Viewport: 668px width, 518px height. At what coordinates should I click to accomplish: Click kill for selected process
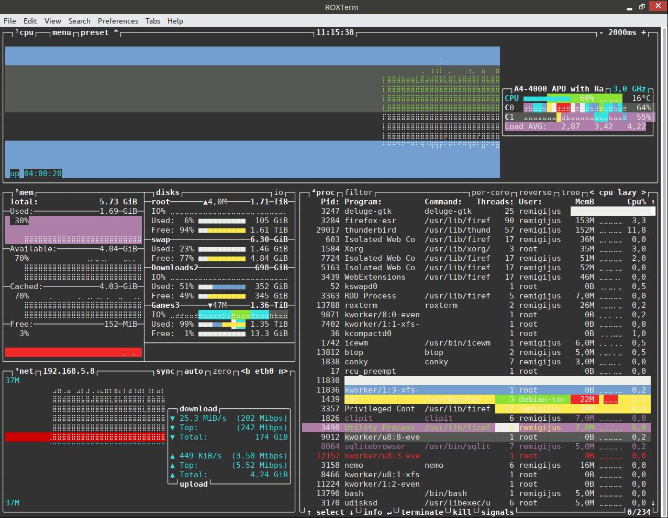click(462, 512)
